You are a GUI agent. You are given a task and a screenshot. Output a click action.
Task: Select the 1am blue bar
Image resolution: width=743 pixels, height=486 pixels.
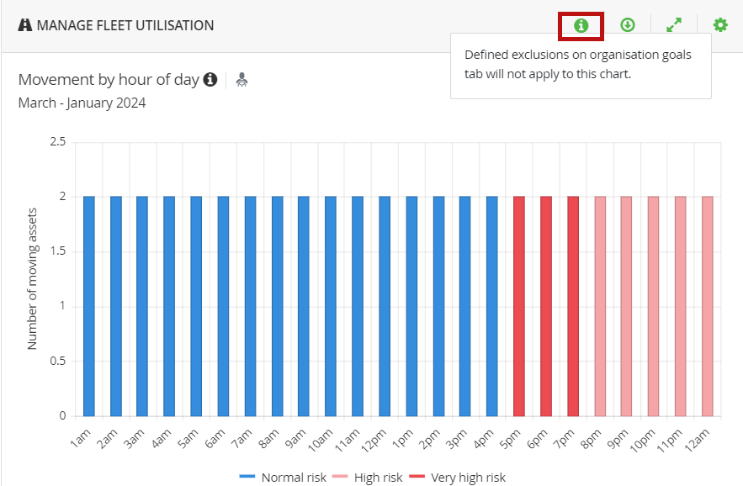point(89,306)
